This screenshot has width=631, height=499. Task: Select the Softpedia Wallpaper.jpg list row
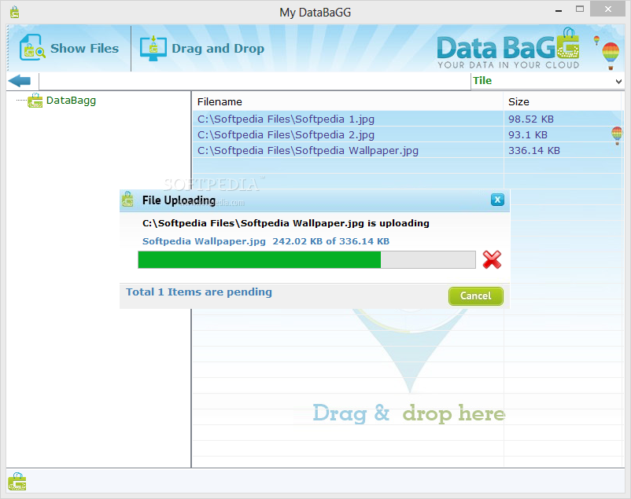[x=408, y=150]
